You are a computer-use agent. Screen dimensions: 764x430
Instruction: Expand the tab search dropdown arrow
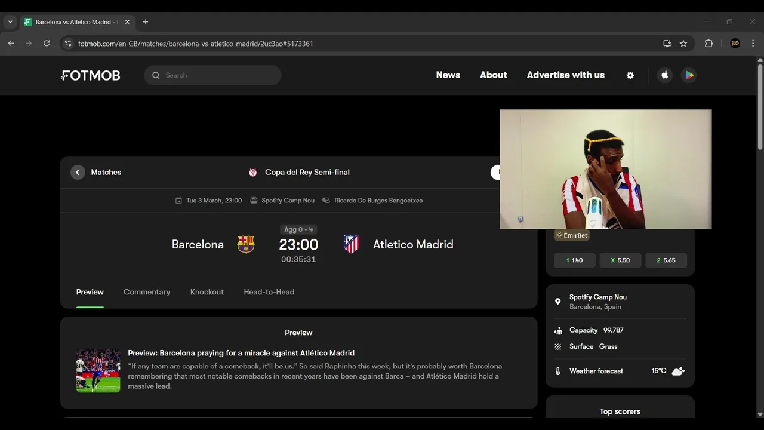[x=10, y=22]
